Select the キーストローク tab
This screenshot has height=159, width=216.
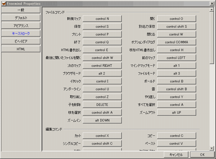pyautogui.click(x=21, y=33)
